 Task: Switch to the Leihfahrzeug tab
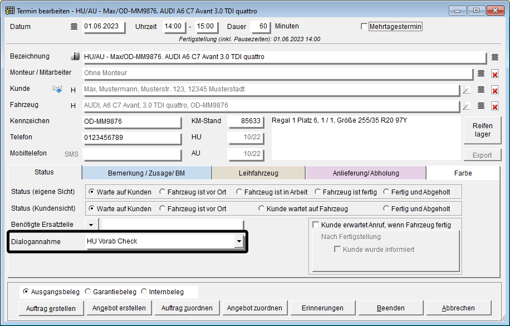coord(258,173)
